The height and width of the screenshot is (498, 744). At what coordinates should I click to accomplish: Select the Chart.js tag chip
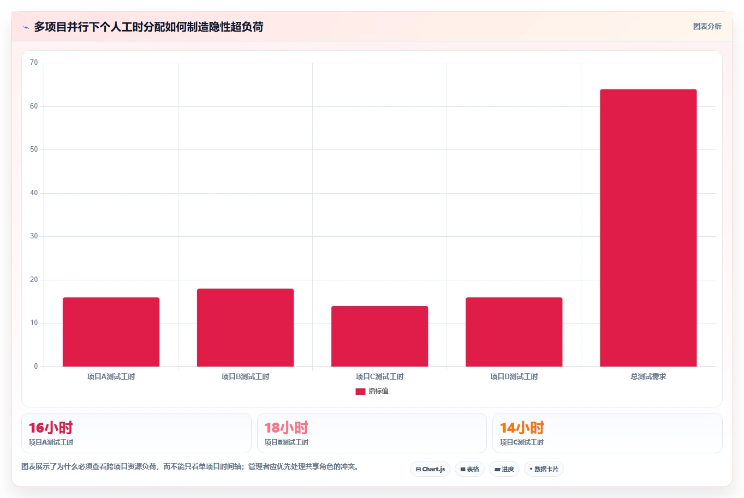[x=430, y=469]
